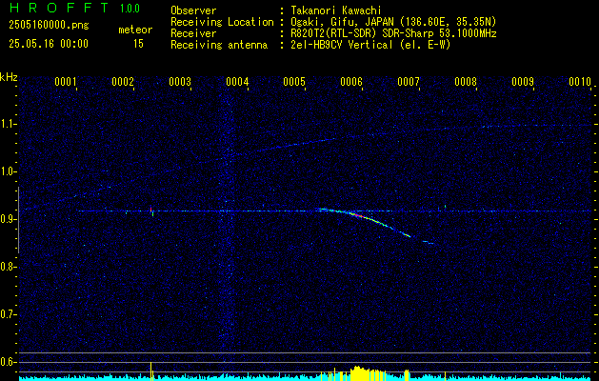Click the R820T2(RTL-SDR) receiver value
This screenshot has height=381, width=599.
point(393,33)
